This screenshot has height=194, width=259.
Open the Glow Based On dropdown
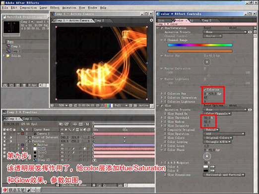tap(217, 114)
